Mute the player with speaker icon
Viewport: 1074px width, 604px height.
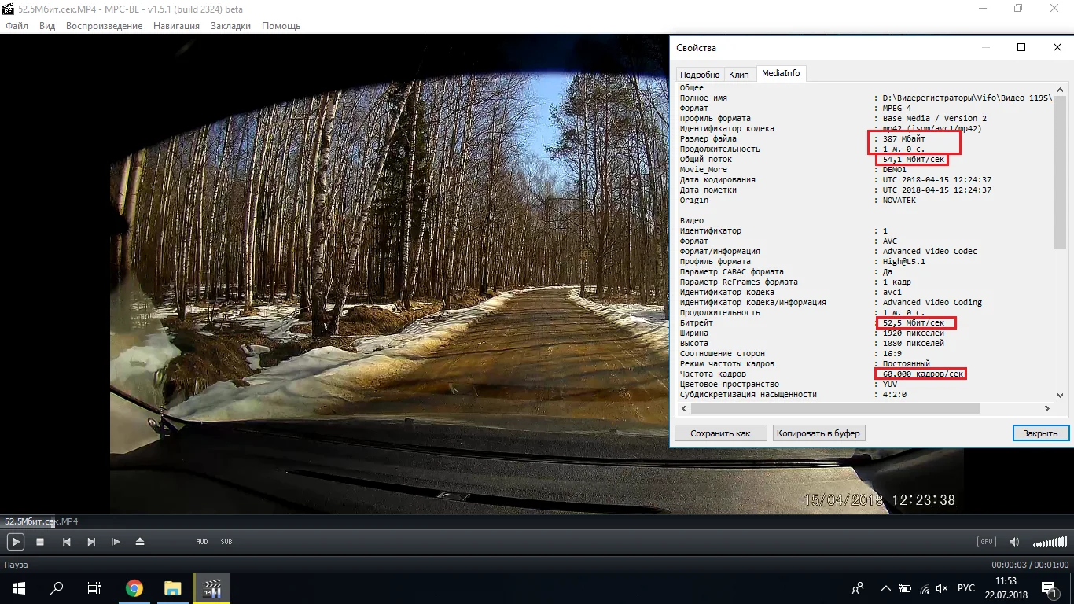click(1014, 542)
